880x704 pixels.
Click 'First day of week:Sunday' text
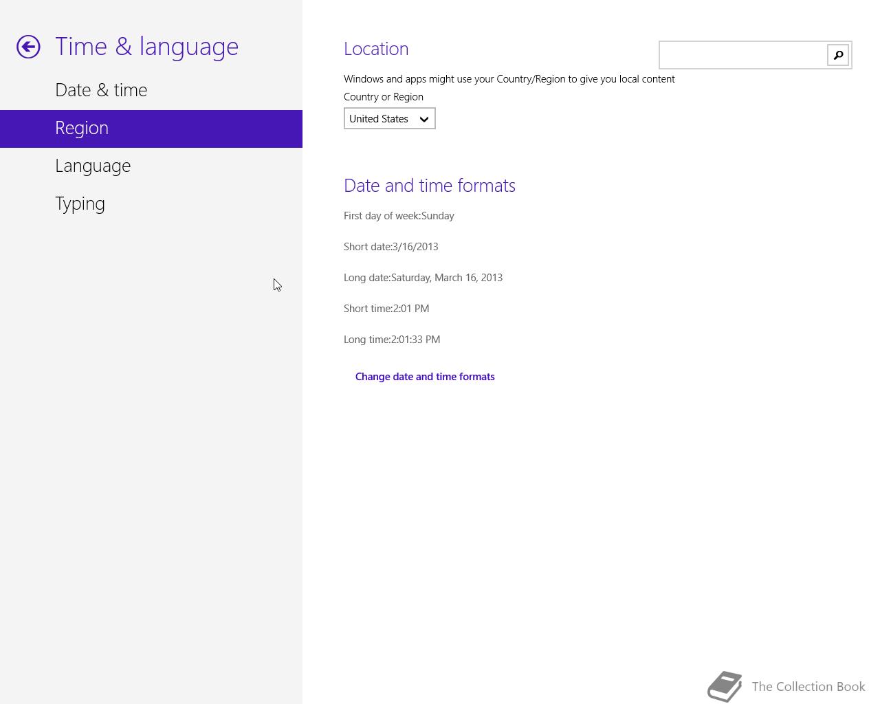(x=399, y=216)
